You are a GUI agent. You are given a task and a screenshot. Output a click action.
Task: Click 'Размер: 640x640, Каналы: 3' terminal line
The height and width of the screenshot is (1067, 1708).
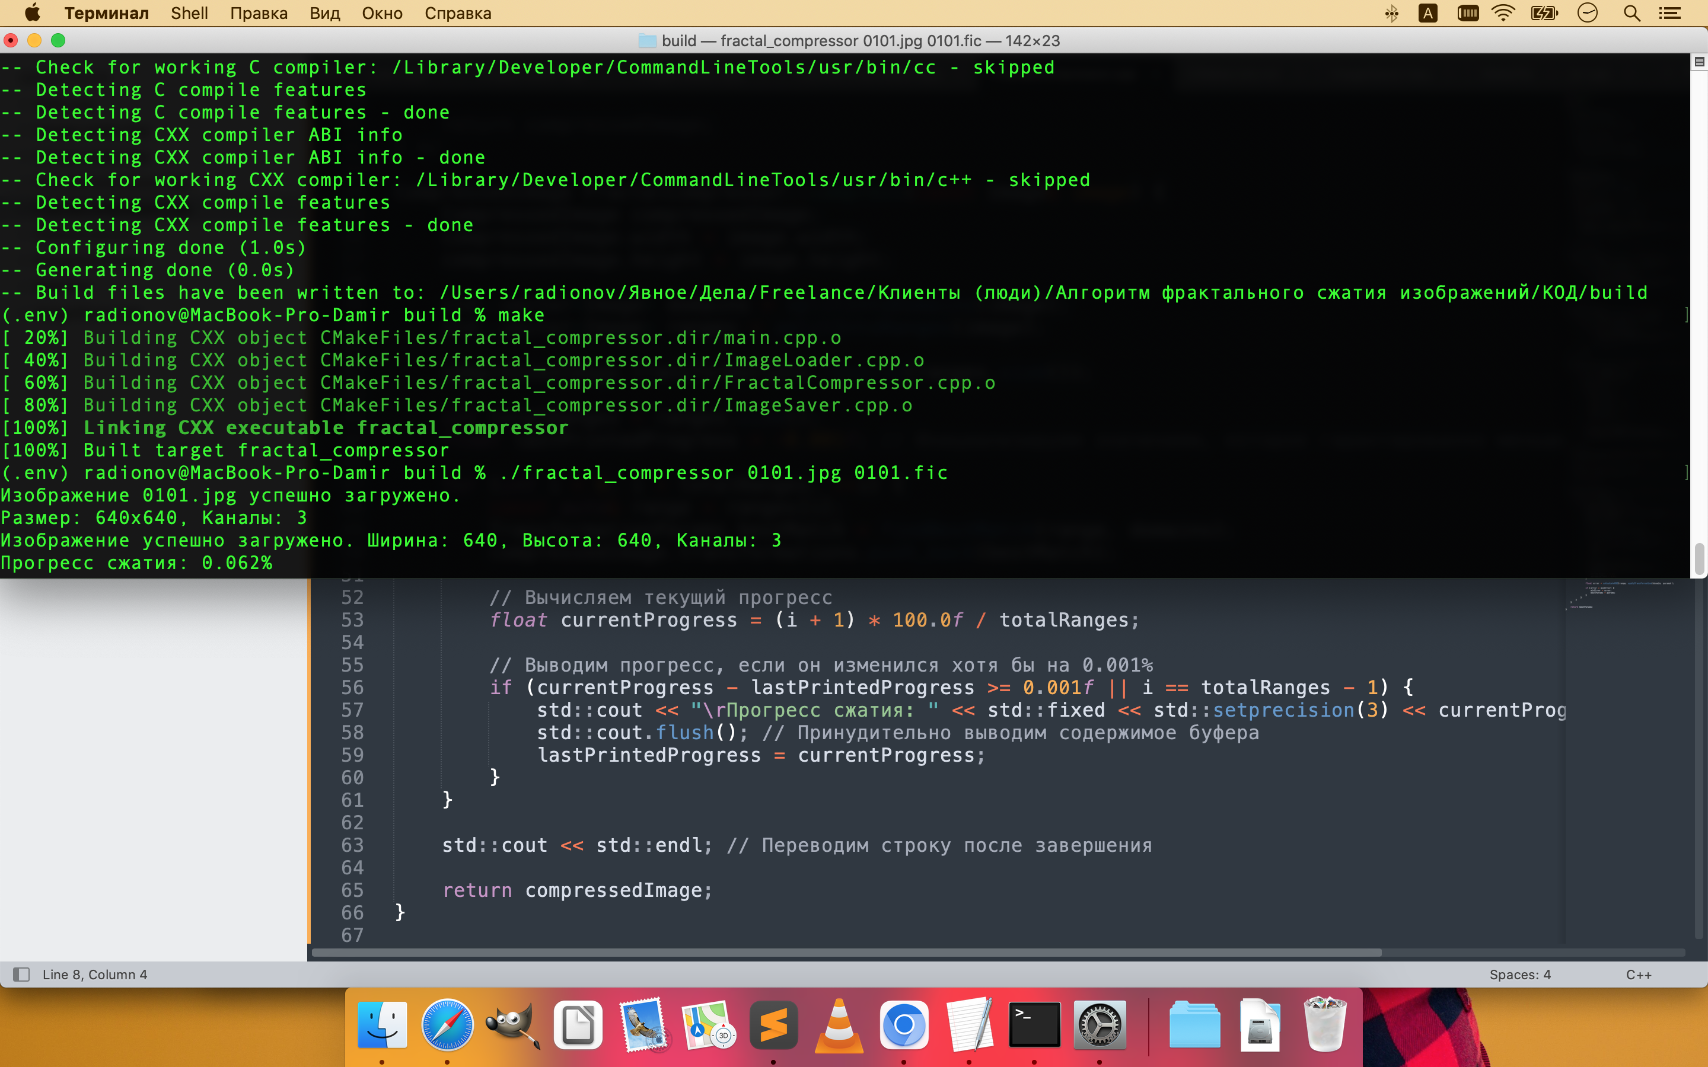click(154, 518)
